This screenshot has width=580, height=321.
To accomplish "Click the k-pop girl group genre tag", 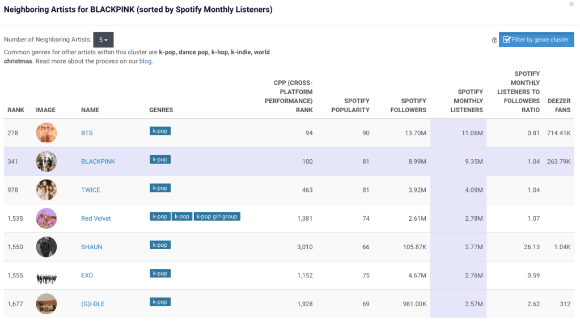I will 217,216.
